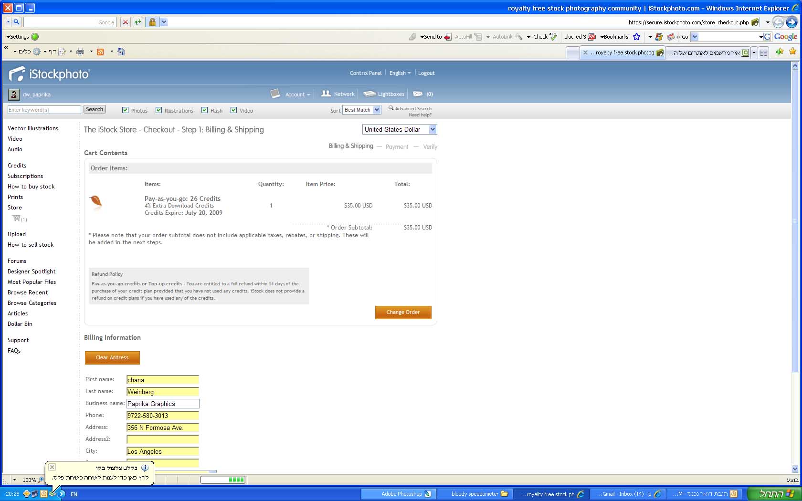
Task: Click the Add to Favorites icon
Action: point(780,52)
